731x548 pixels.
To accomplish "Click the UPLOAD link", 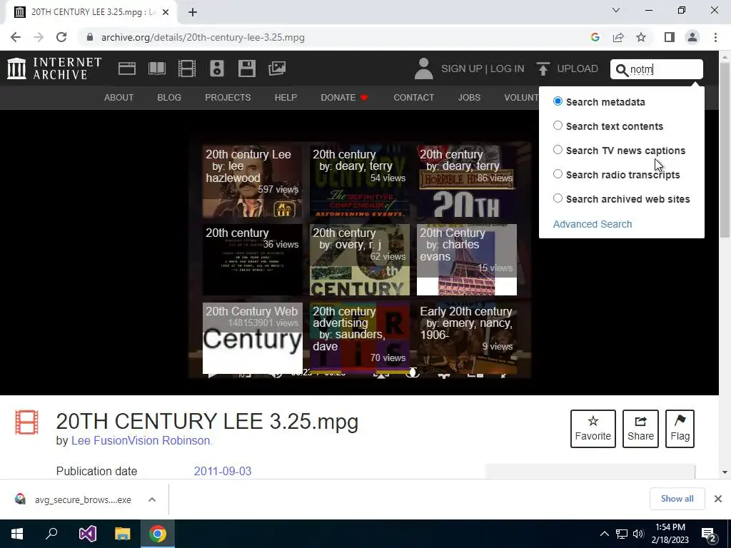I will coord(578,68).
